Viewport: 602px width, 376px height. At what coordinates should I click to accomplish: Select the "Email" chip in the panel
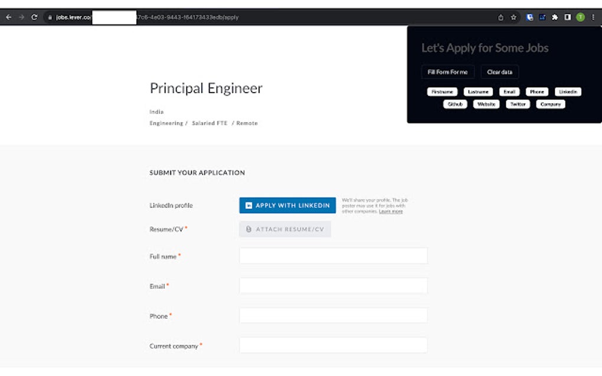click(509, 91)
